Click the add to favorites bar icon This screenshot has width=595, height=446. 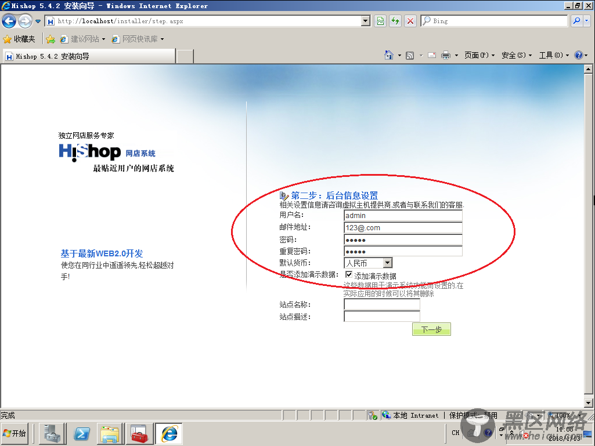tap(51, 39)
